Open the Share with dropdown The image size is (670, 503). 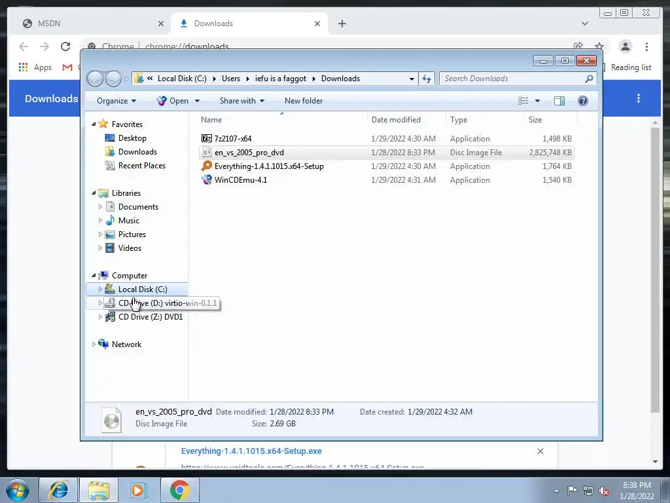point(242,101)
